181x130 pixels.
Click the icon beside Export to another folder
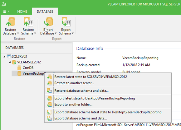tap(49, 104)
